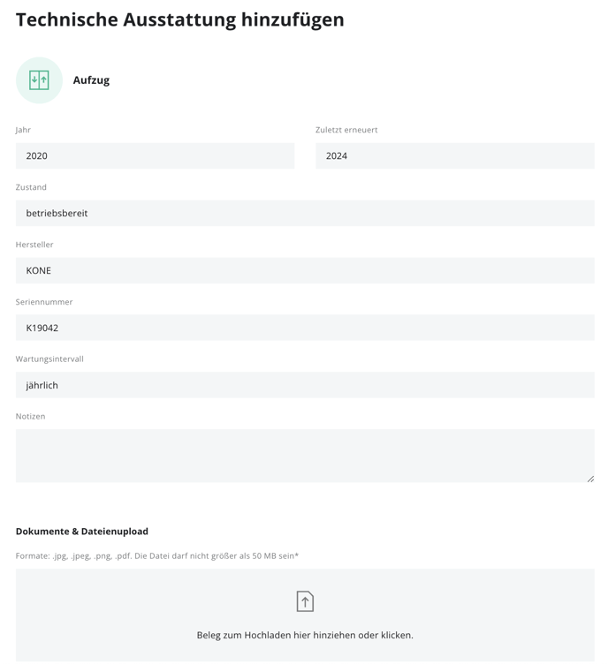Click the upload document arrow icon
The width and height of the screenshot is (608, 664).
(305, 601)
